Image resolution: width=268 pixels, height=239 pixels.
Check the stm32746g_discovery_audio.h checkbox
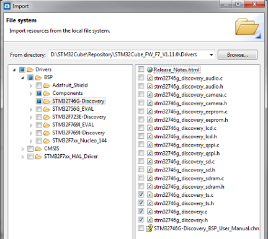click(x=141, y=86)
